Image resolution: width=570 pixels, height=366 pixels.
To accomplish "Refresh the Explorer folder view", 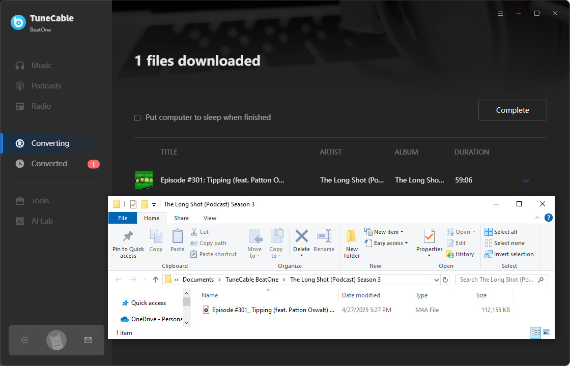I will tap(445, 280).
